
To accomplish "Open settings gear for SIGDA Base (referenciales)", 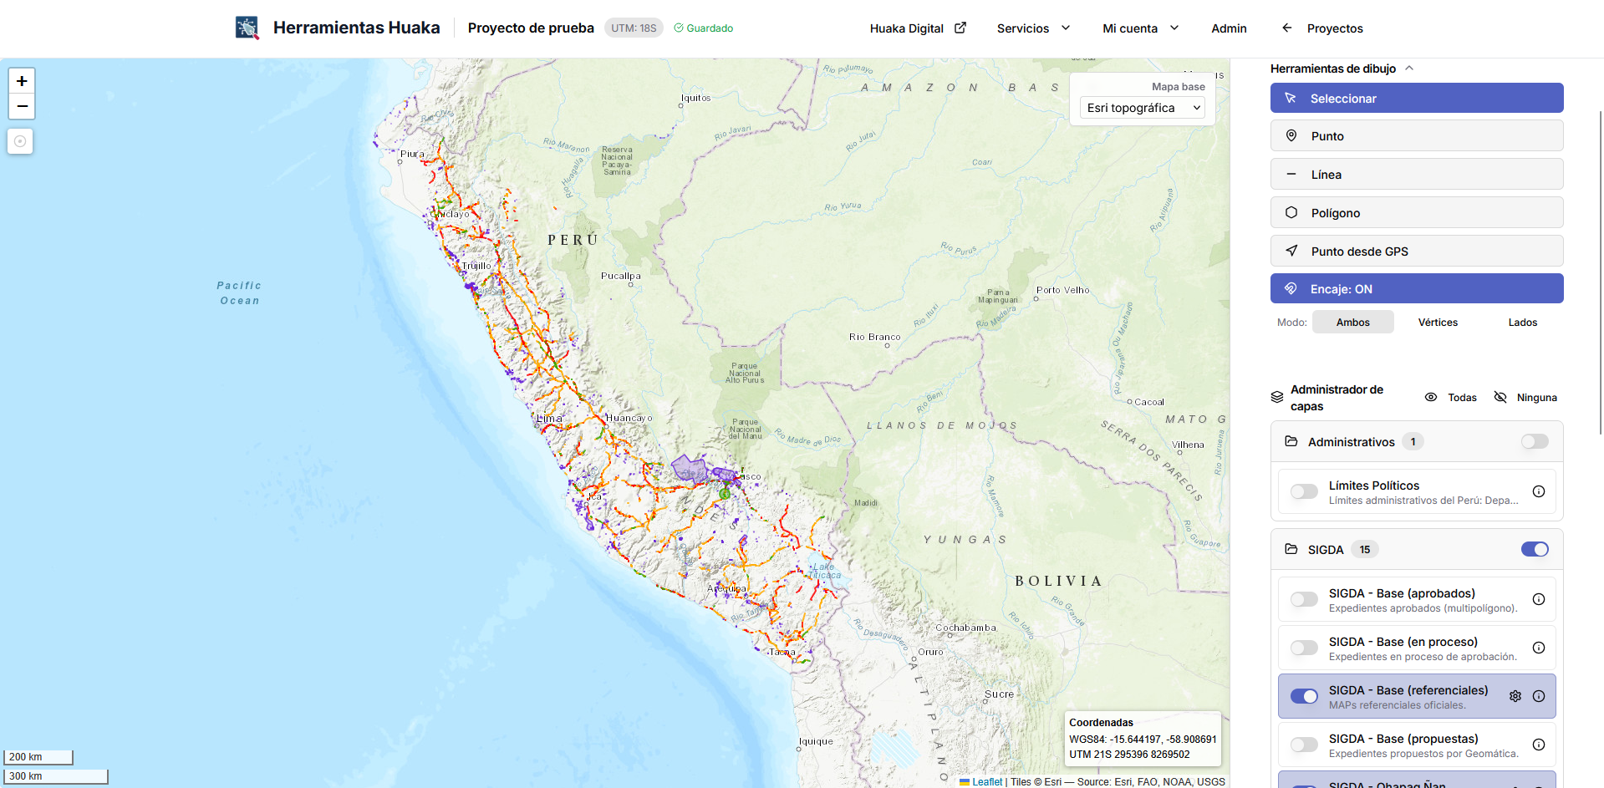I will (x=1515, y=696).
